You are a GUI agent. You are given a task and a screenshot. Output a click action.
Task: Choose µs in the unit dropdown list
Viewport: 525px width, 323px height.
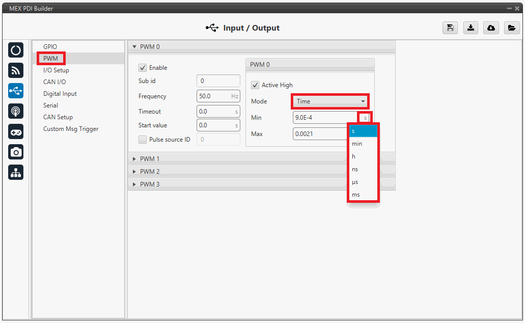[x=355, y=182]
